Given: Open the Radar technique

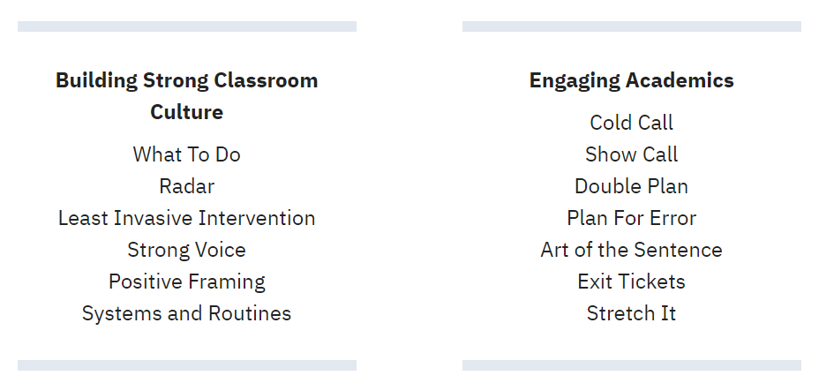Looking at the screenshot, I should coord(186,186).
